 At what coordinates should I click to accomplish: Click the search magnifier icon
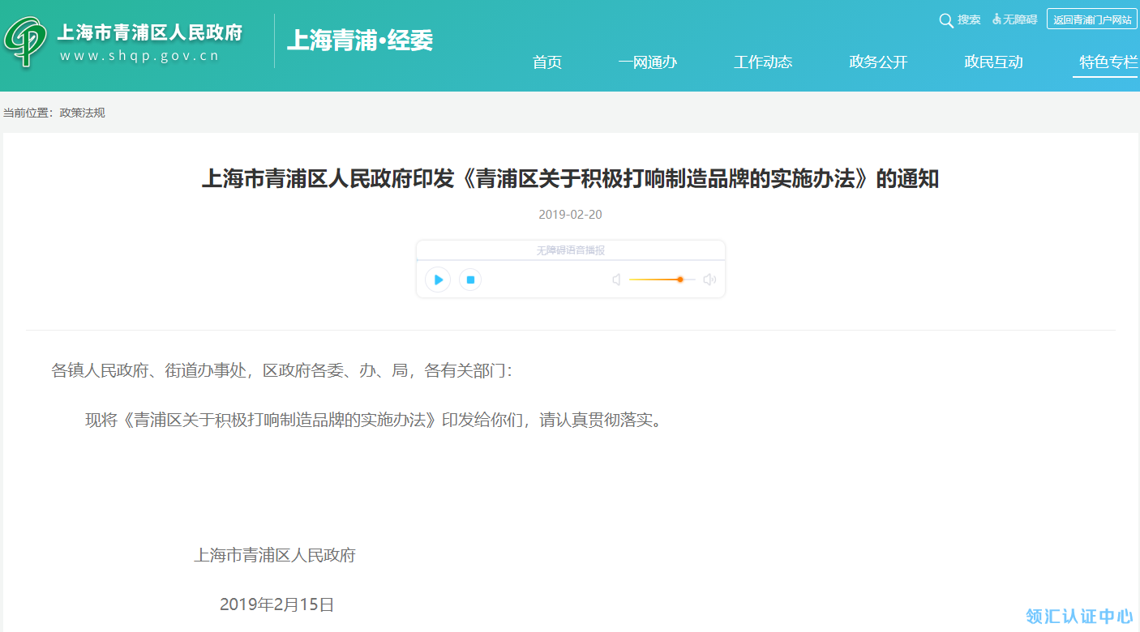(945, 19)
